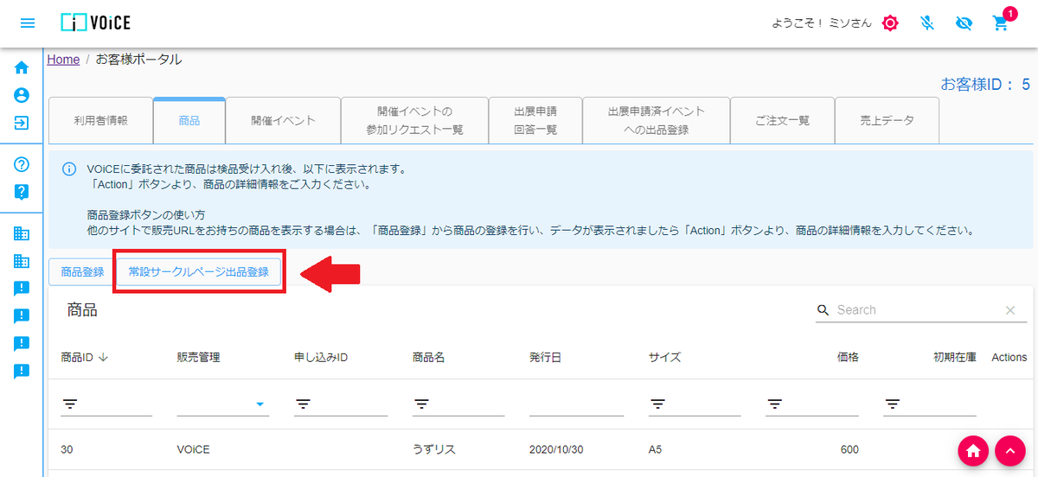The image size is (1038, 477).
Task: Open the 開催イベントの参加リクエスト一覧 tab
Action: click(414, 121)
